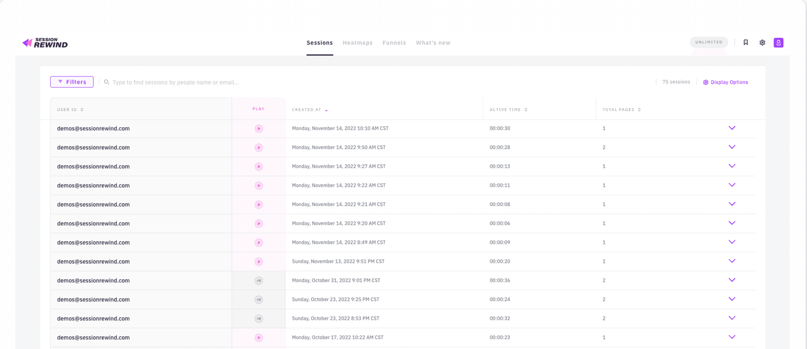The width and height of the screenshot is (807, 349).
Task: Expand the 9:50 AM session row
Action: point(732,147)
